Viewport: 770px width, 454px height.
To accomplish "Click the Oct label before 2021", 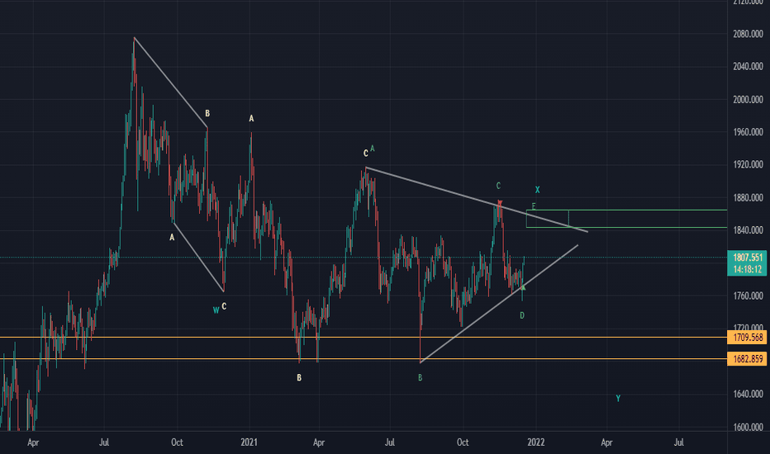I will click(177, 442).
